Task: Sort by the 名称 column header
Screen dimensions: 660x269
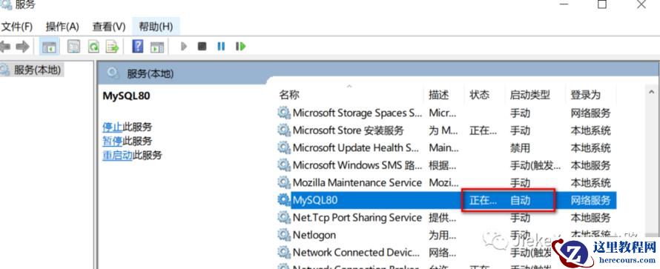Action: click(289, 95)
